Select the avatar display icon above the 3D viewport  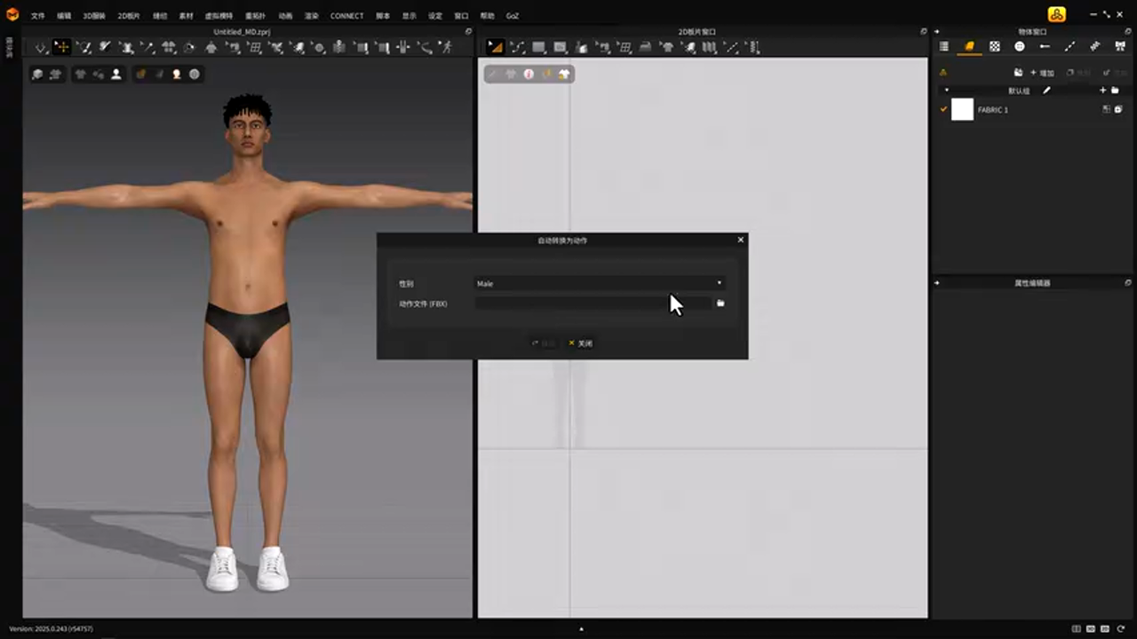click(116, 74)
